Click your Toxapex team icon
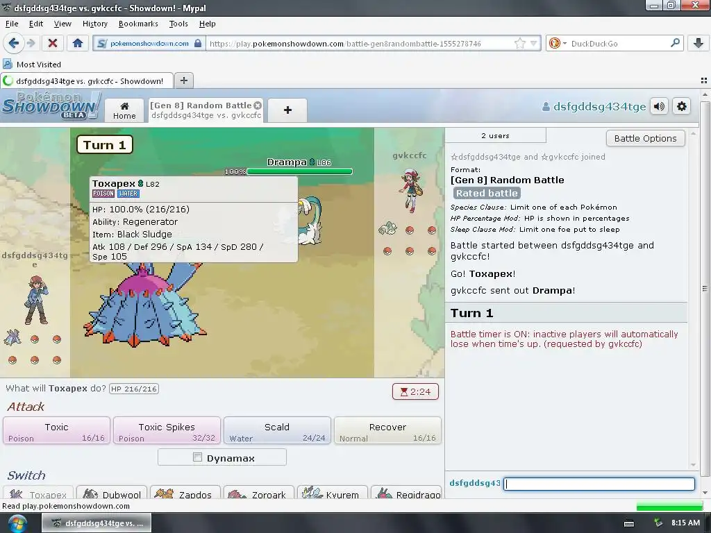Screen dimensions: 711x533 12,337
